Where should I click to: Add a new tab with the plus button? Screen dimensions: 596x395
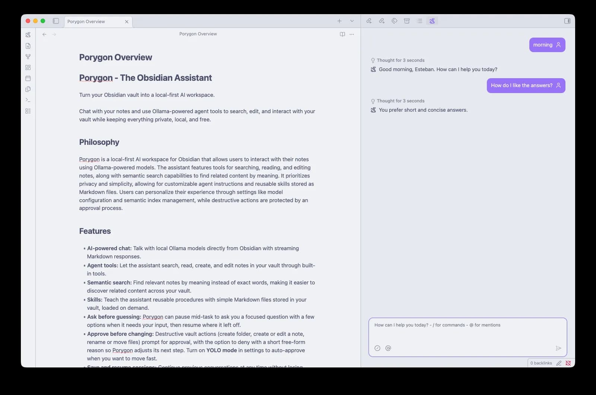tap(339, 21)
